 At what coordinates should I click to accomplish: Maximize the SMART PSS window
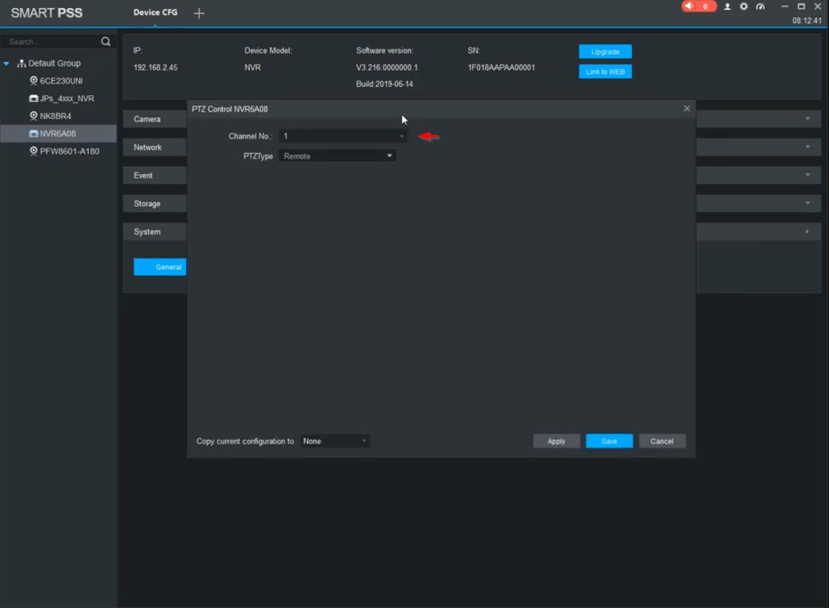pos(801,7)
